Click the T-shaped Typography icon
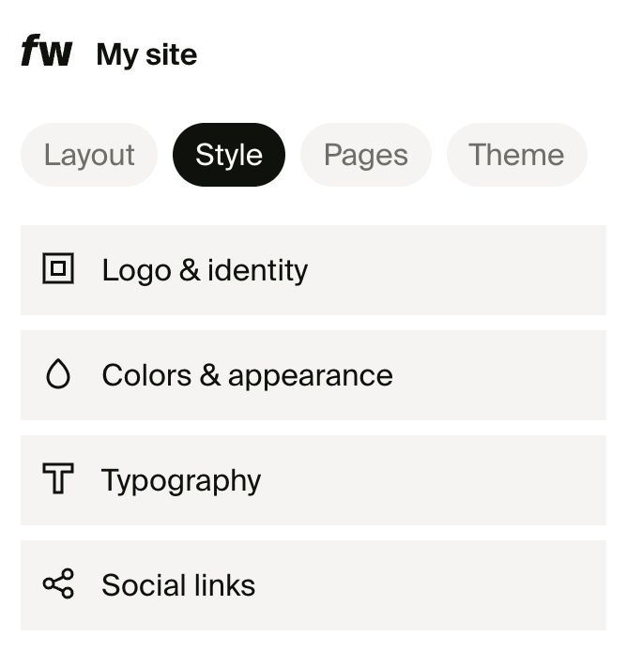627x651 pixels. [x=58, y=478]
